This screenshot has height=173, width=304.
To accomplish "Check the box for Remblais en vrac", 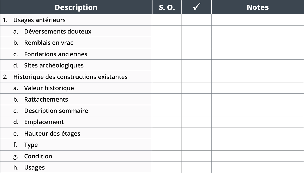I will pos(196,43).
